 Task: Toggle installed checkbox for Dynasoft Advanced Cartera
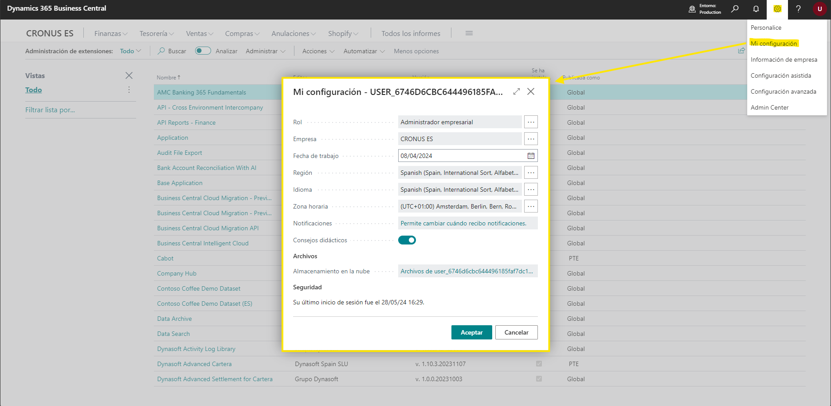pyautogui.click(x=539, y=364)
